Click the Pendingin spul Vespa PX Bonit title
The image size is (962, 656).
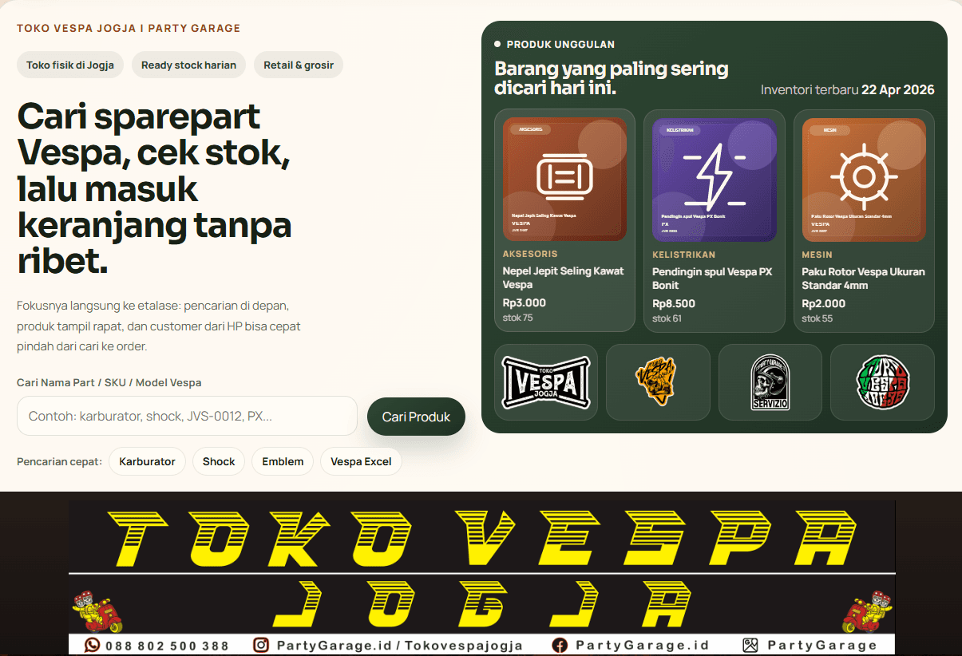click(x=712, y=279)
